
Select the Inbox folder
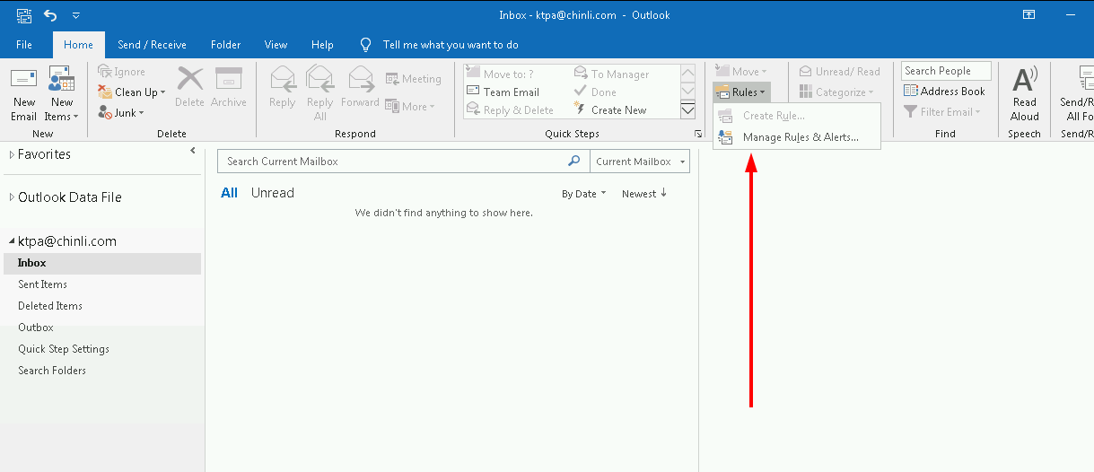coord(101,263)
